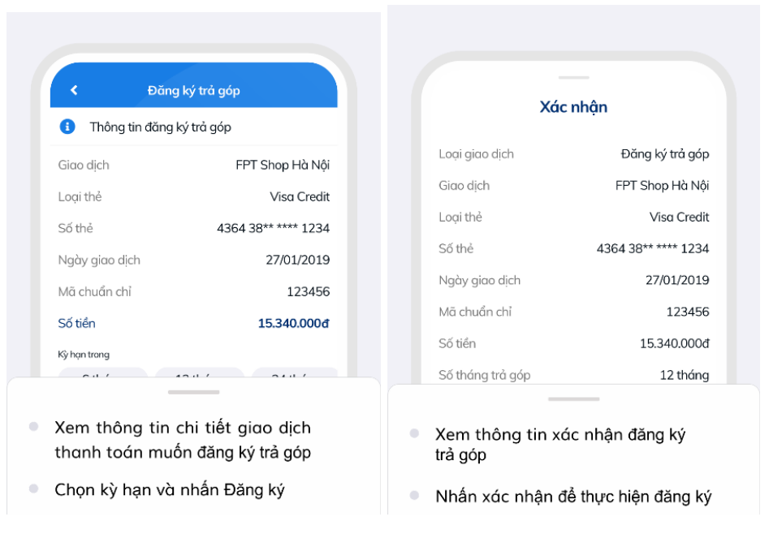Click the Kỳ hạn trong label
Screen dimensions: 769x534
tap(84, 355)
